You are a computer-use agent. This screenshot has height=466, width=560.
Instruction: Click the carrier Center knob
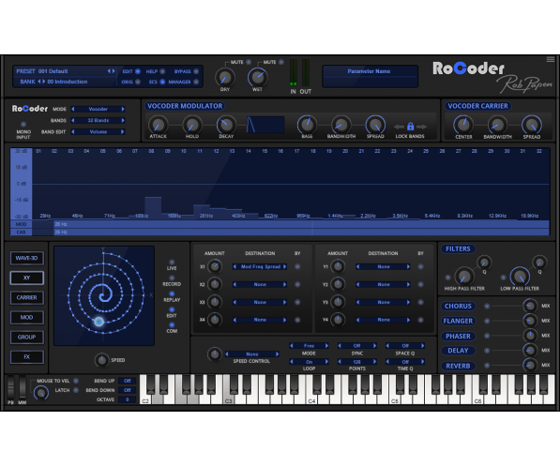coord(463,125)
